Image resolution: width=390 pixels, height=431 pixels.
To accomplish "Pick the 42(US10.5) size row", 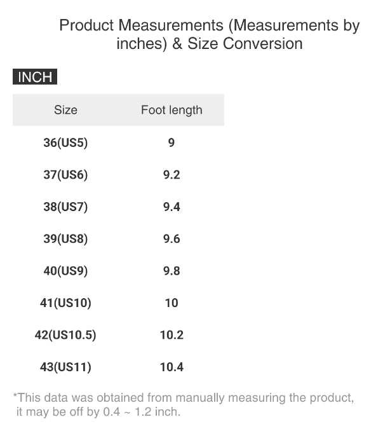I will 65,335.
